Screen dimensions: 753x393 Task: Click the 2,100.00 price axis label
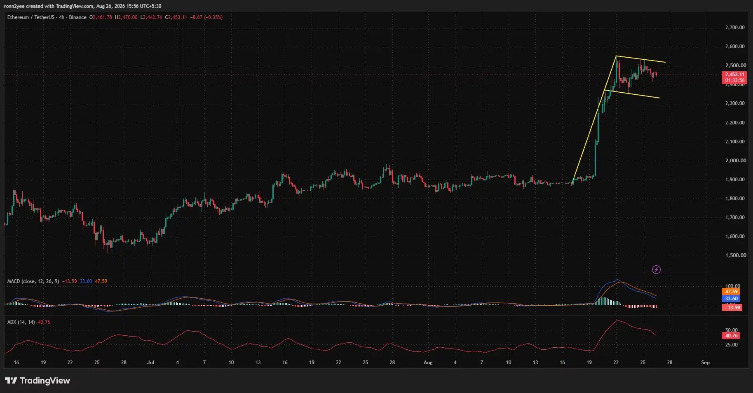click(735, 142)
